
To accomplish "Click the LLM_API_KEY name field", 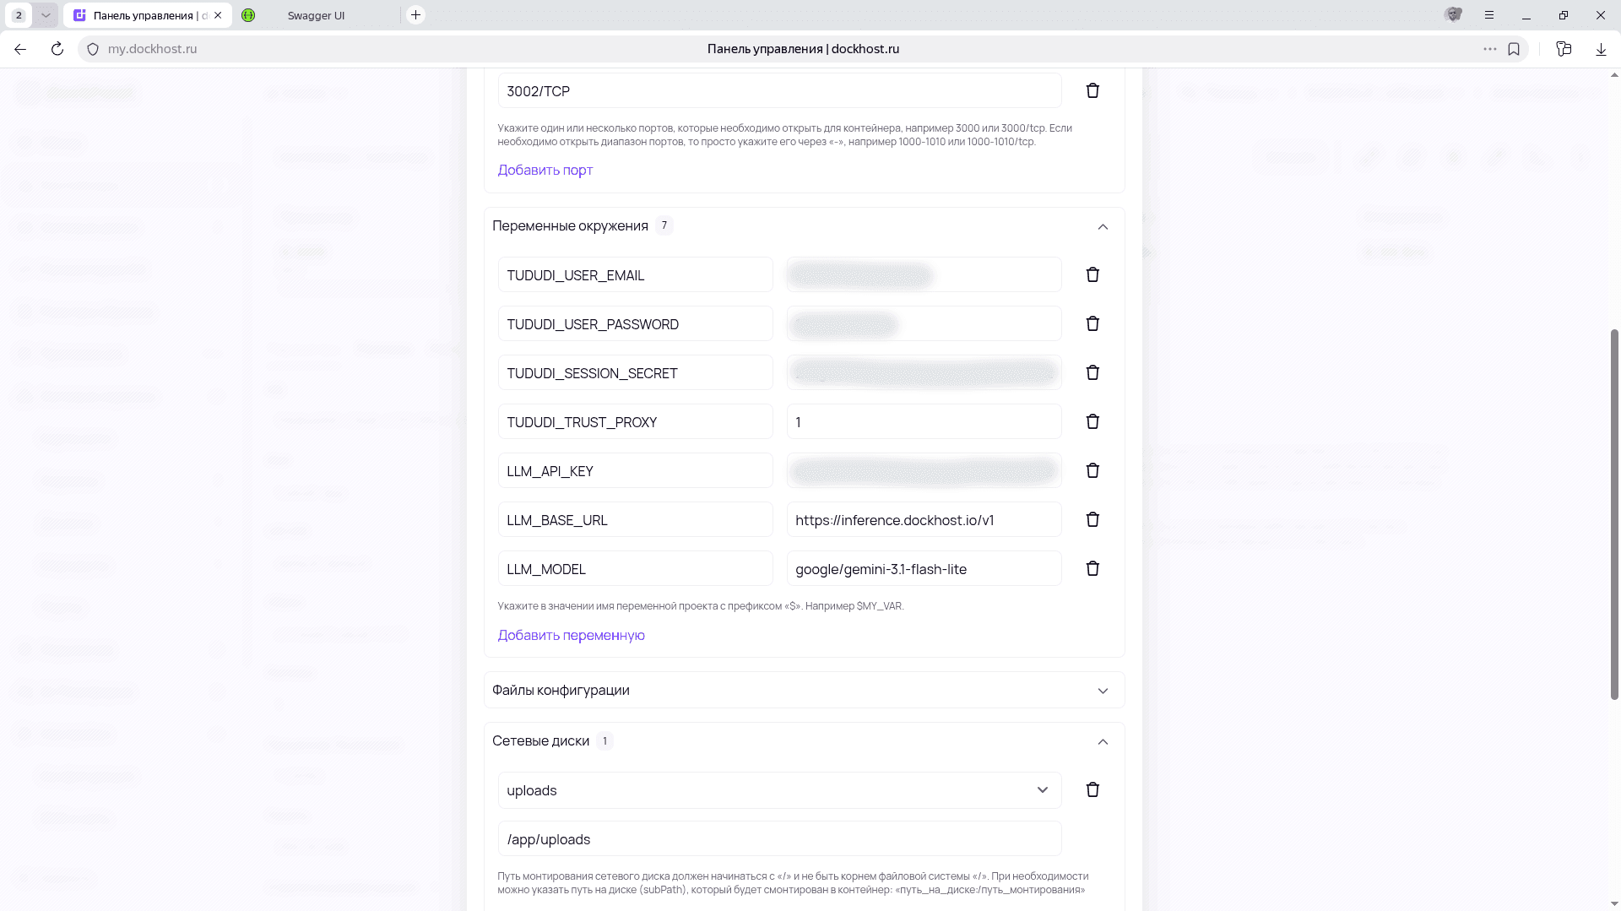I will pyautogui.click(x=635, y=471).
